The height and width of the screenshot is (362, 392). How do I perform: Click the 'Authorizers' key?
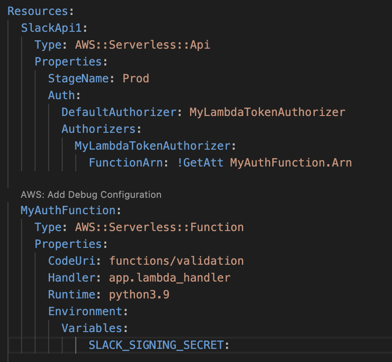(99, 129)
